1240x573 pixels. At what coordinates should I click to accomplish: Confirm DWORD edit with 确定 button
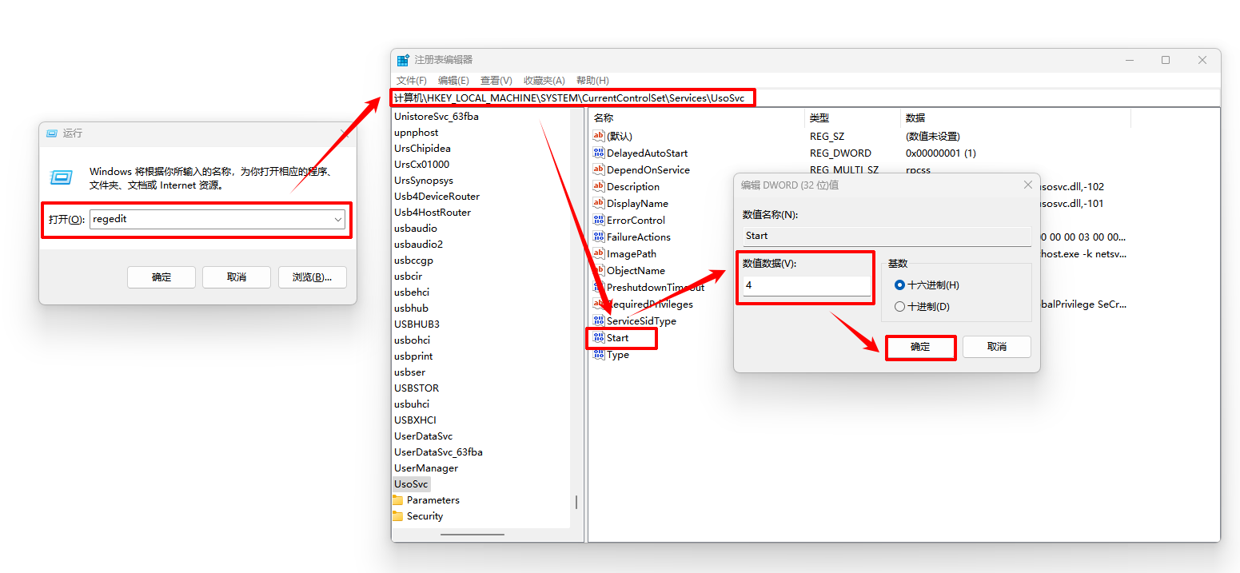tap(921, 347)
